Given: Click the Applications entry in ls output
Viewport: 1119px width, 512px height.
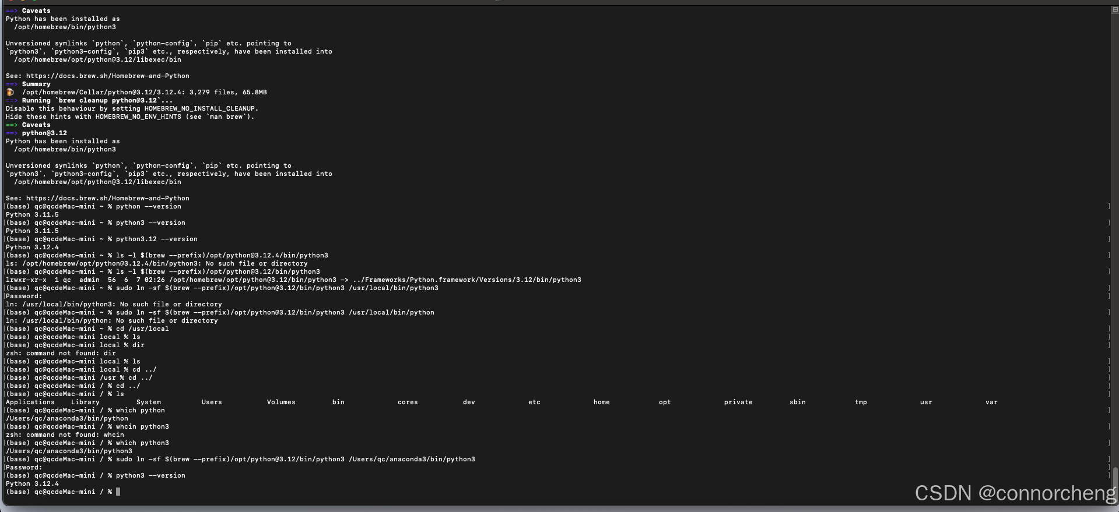Looking at the screenshot, I should click(30, 402).
